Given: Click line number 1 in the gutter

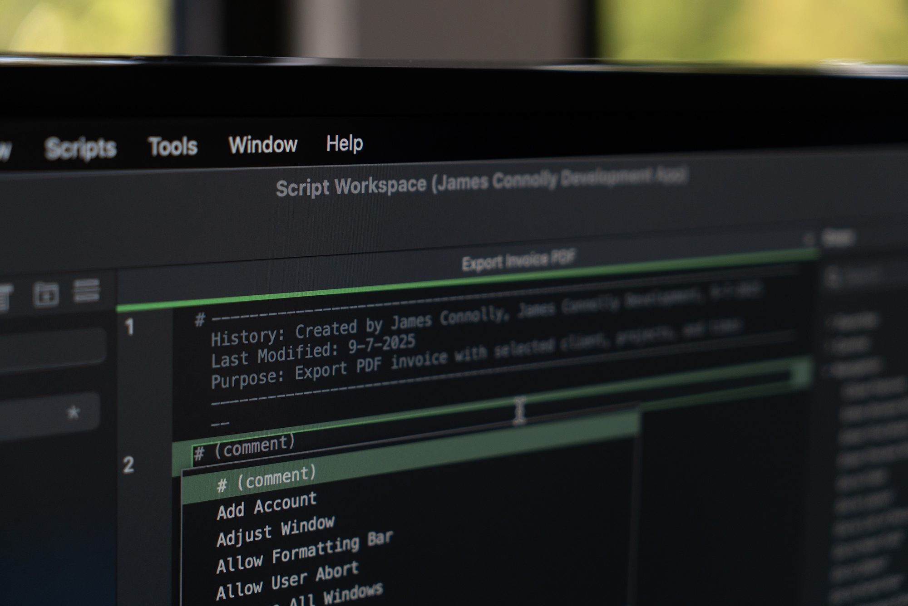Looking at the screenshot, I should pyautogui.click(x=130, y=327).
